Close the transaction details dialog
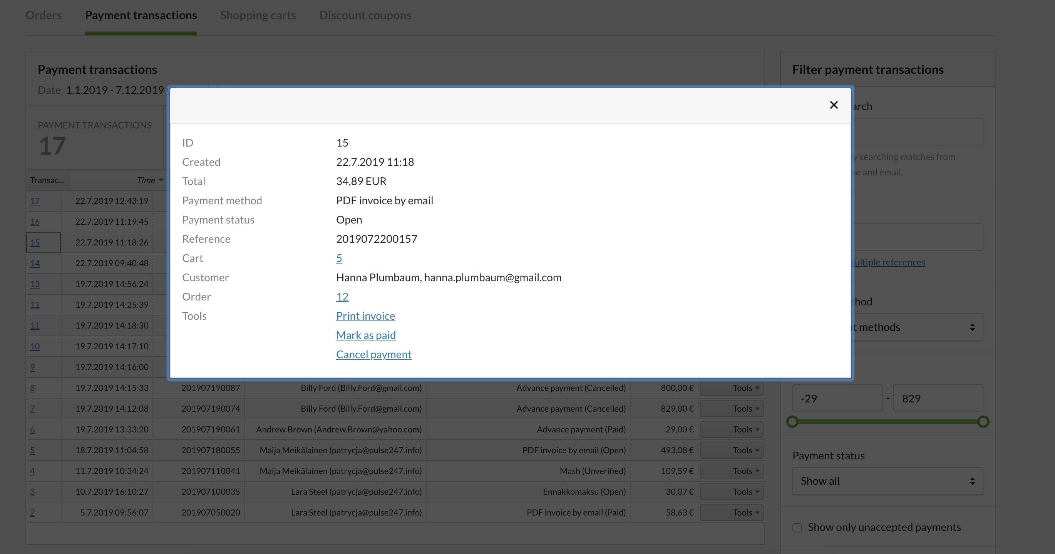The width and height of the screenshot is (1055, 554). coord(834,105)
